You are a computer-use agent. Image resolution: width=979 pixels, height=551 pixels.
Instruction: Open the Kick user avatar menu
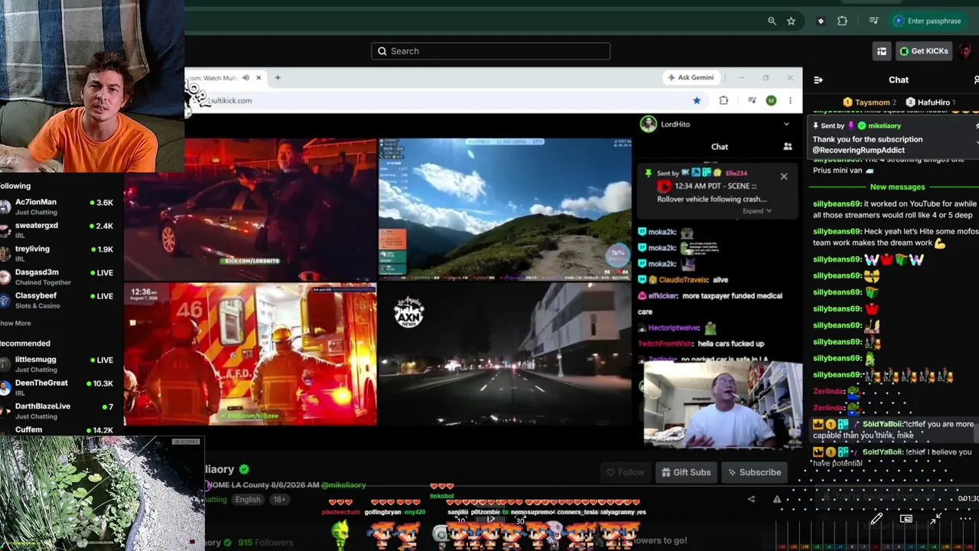(x=966, y=51)
